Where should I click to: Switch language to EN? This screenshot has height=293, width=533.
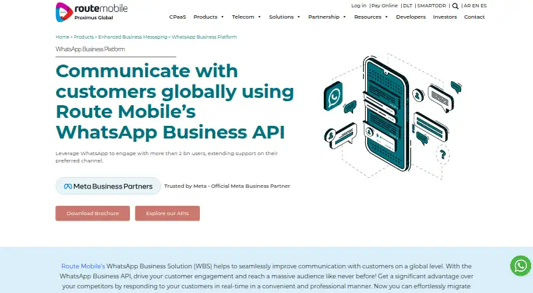point(476,5)
